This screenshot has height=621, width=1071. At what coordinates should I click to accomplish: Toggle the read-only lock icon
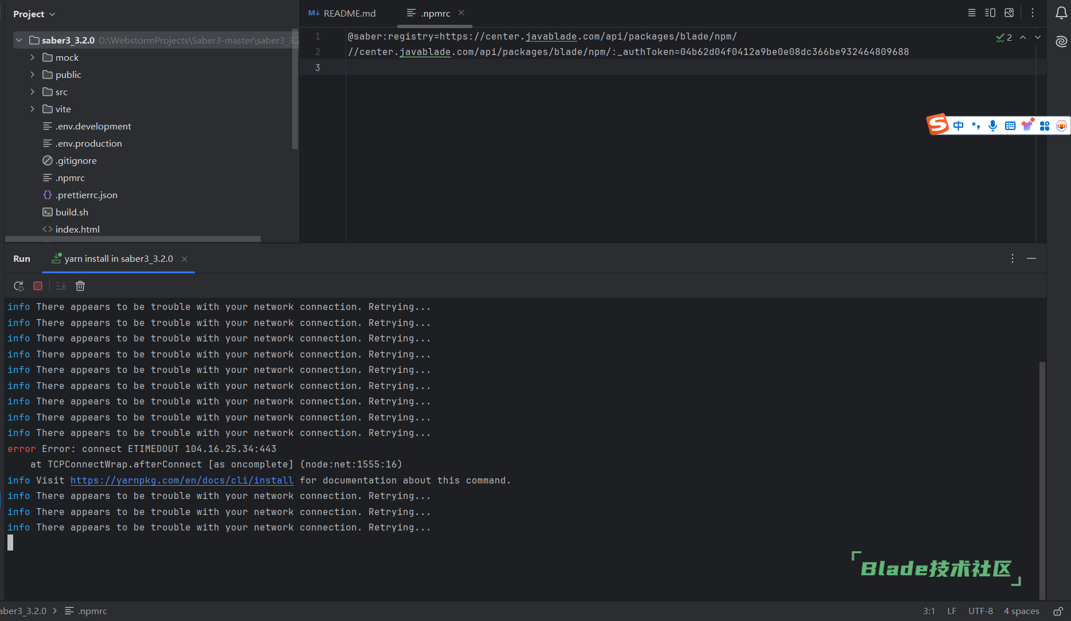tap(1058, 611)
